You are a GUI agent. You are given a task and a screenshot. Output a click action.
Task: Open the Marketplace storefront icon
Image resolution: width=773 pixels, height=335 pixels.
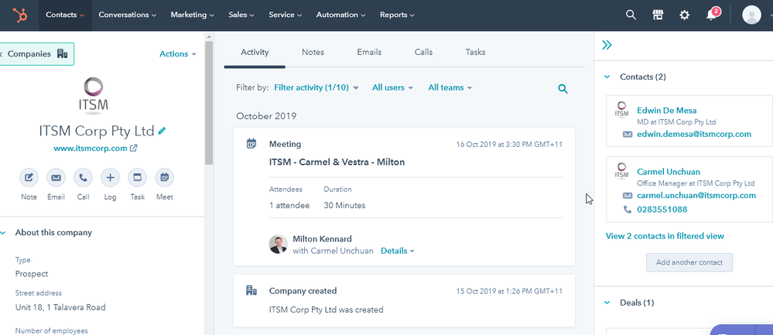(x=658, y=15)
